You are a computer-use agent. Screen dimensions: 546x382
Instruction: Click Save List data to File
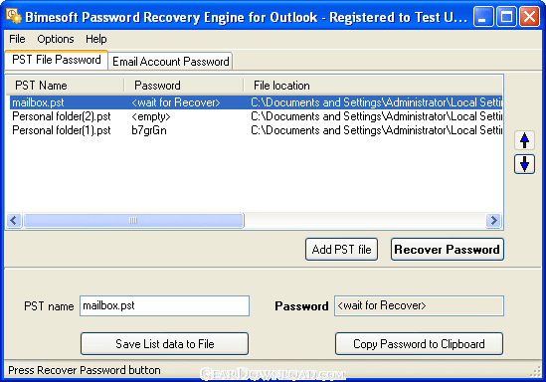(x=165, y=344)
